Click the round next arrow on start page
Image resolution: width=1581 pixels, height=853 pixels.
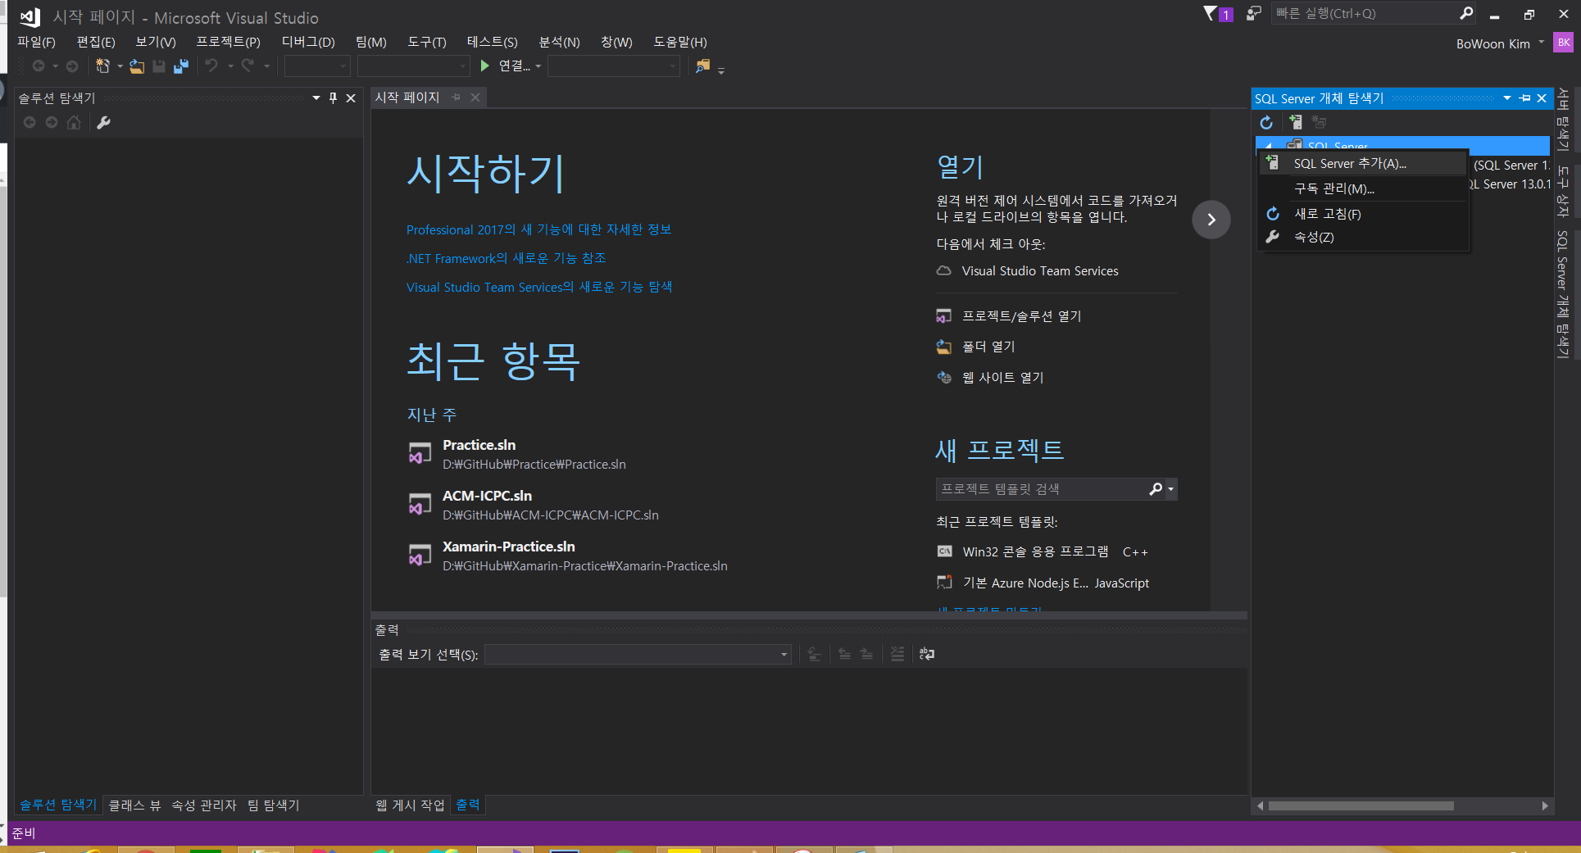tap(1211, 220)
